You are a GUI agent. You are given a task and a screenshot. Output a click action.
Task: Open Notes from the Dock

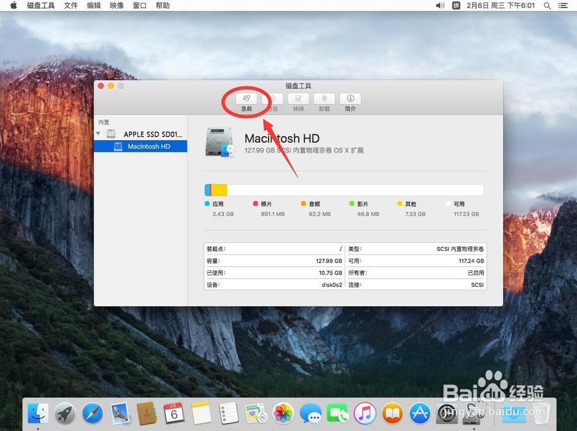pyautogui.click(x=201, y=413)
